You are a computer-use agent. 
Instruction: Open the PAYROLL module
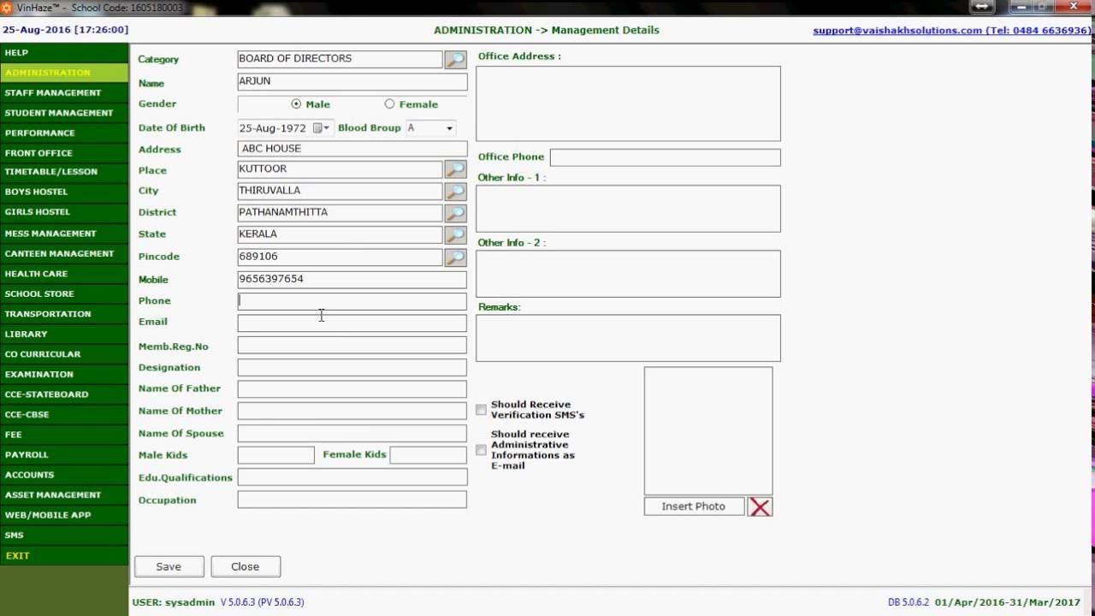tap(64, 454)
